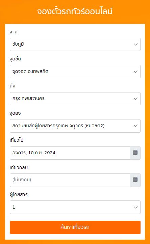
Task: Open the ถึง dropdown showing กรุงเทพมหานคร
Action: click(75, 99)
